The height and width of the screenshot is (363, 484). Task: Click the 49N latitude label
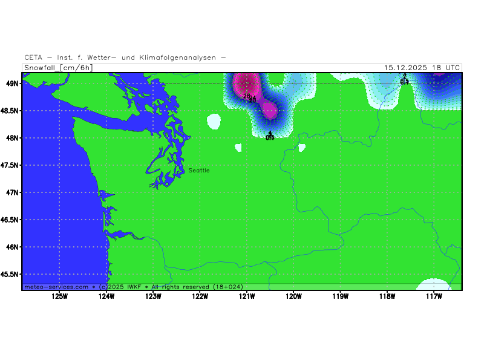click(x=11, y=83)
